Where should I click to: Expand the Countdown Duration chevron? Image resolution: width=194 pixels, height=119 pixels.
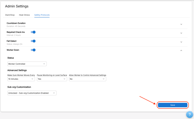[x=181, y=24]
